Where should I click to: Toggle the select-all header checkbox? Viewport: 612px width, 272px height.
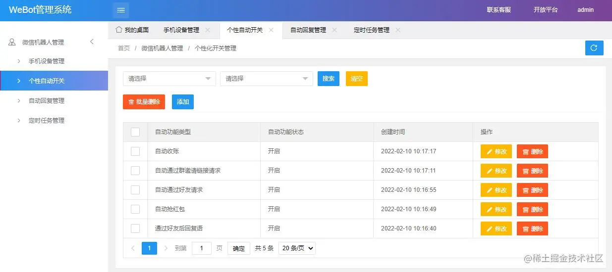click(x=135, y=132)
